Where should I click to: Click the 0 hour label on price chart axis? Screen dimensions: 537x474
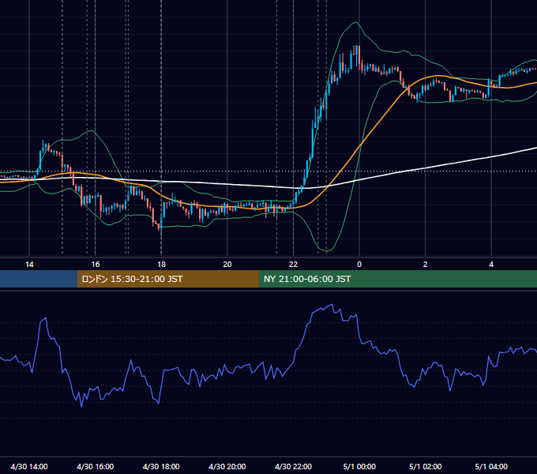coord(359,265)
